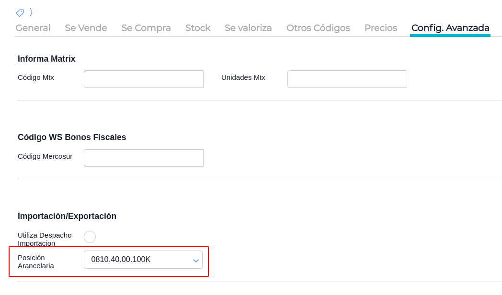Click the Utiliza Despacho Importacion label text
This screenshot has height=295, width=502.
tap(45, 239)
